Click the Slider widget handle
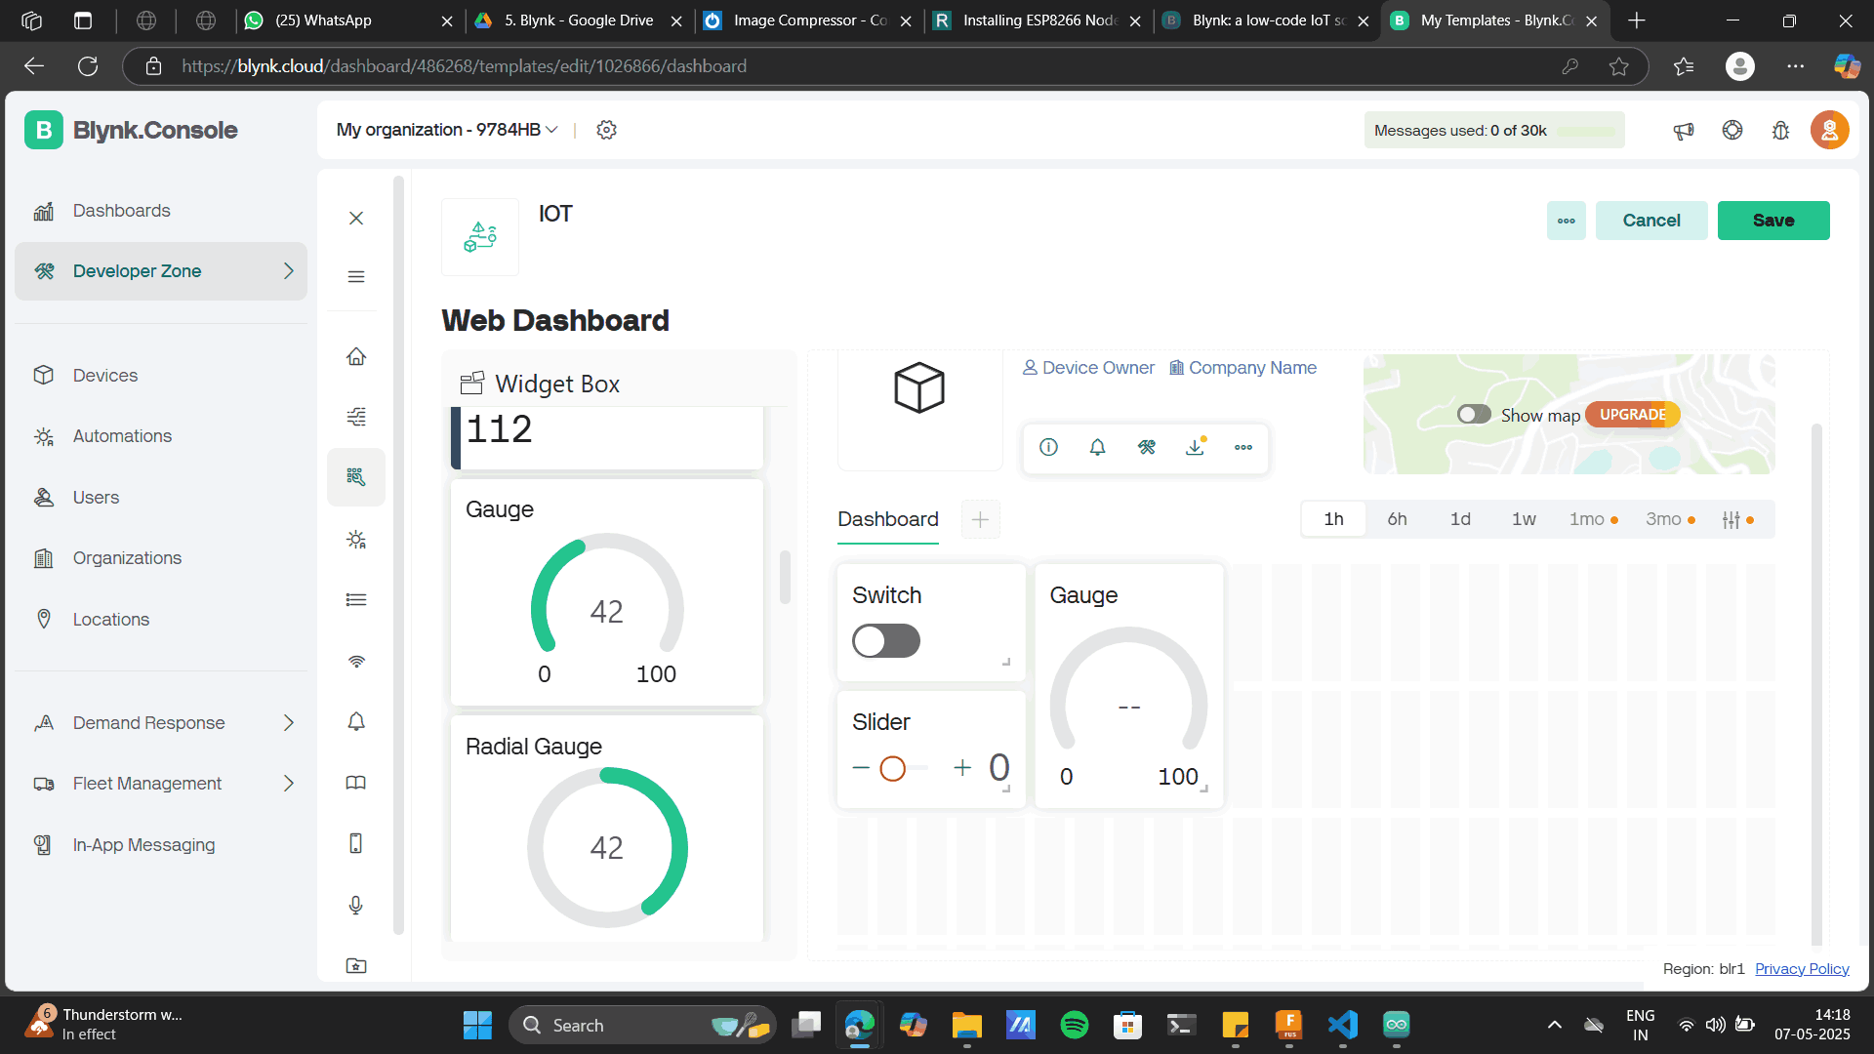This screenshot has height=1054, width=1874. (892, 769)
